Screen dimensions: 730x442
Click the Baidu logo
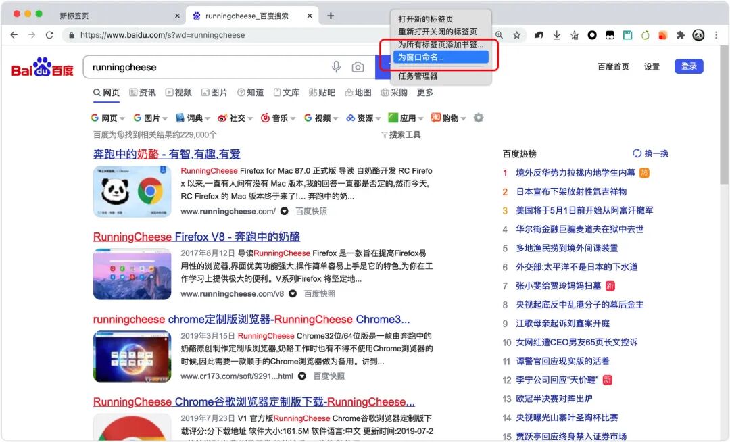point(43,68)
